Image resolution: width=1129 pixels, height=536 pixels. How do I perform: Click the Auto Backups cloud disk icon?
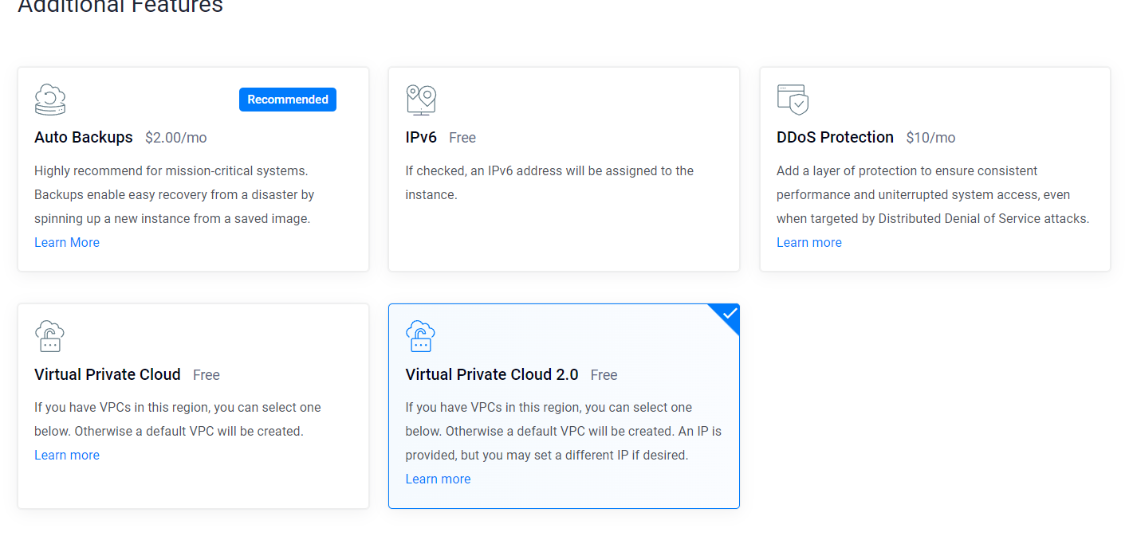[x=50, y=100]
